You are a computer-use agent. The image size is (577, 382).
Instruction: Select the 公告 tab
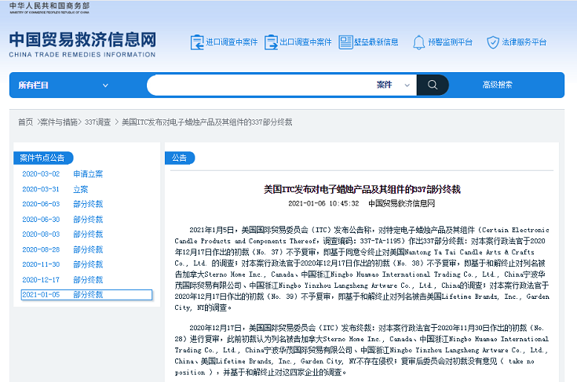(x=180, y=158)
